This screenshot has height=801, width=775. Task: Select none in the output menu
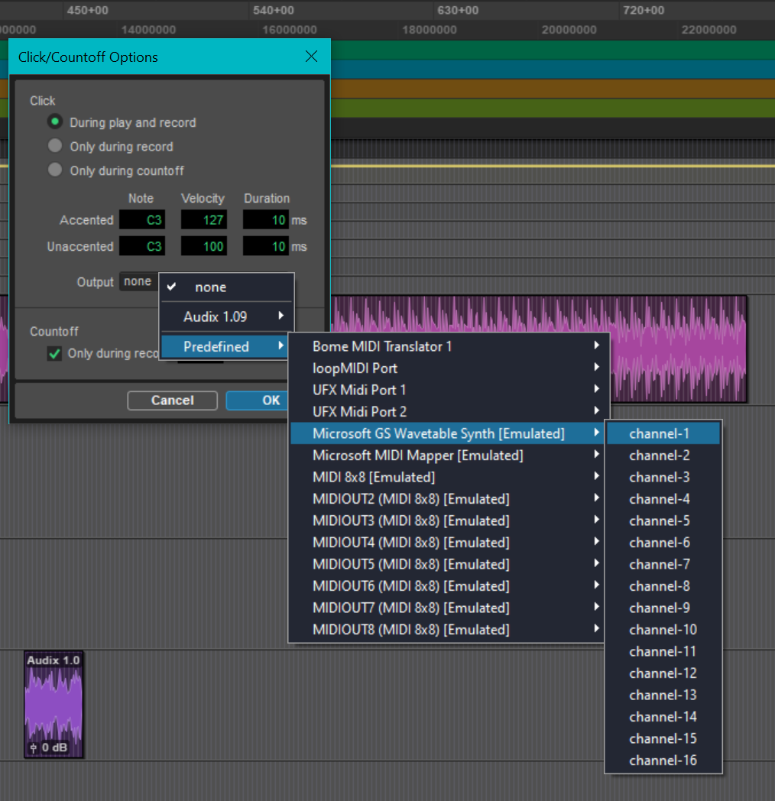(x=210, y=287)
